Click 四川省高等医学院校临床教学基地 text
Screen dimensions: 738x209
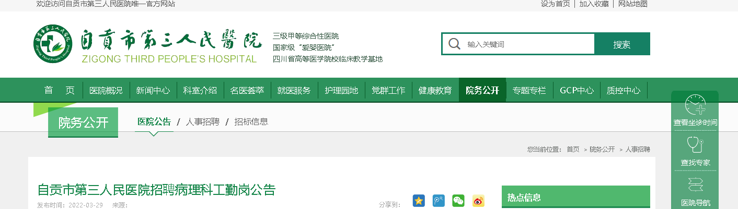(328, 59)
